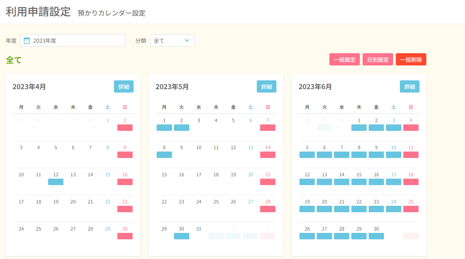This screenshot has width=465, height=259.
Task: Select the pink bar under April 2
Action: click(x=125, y=127)
